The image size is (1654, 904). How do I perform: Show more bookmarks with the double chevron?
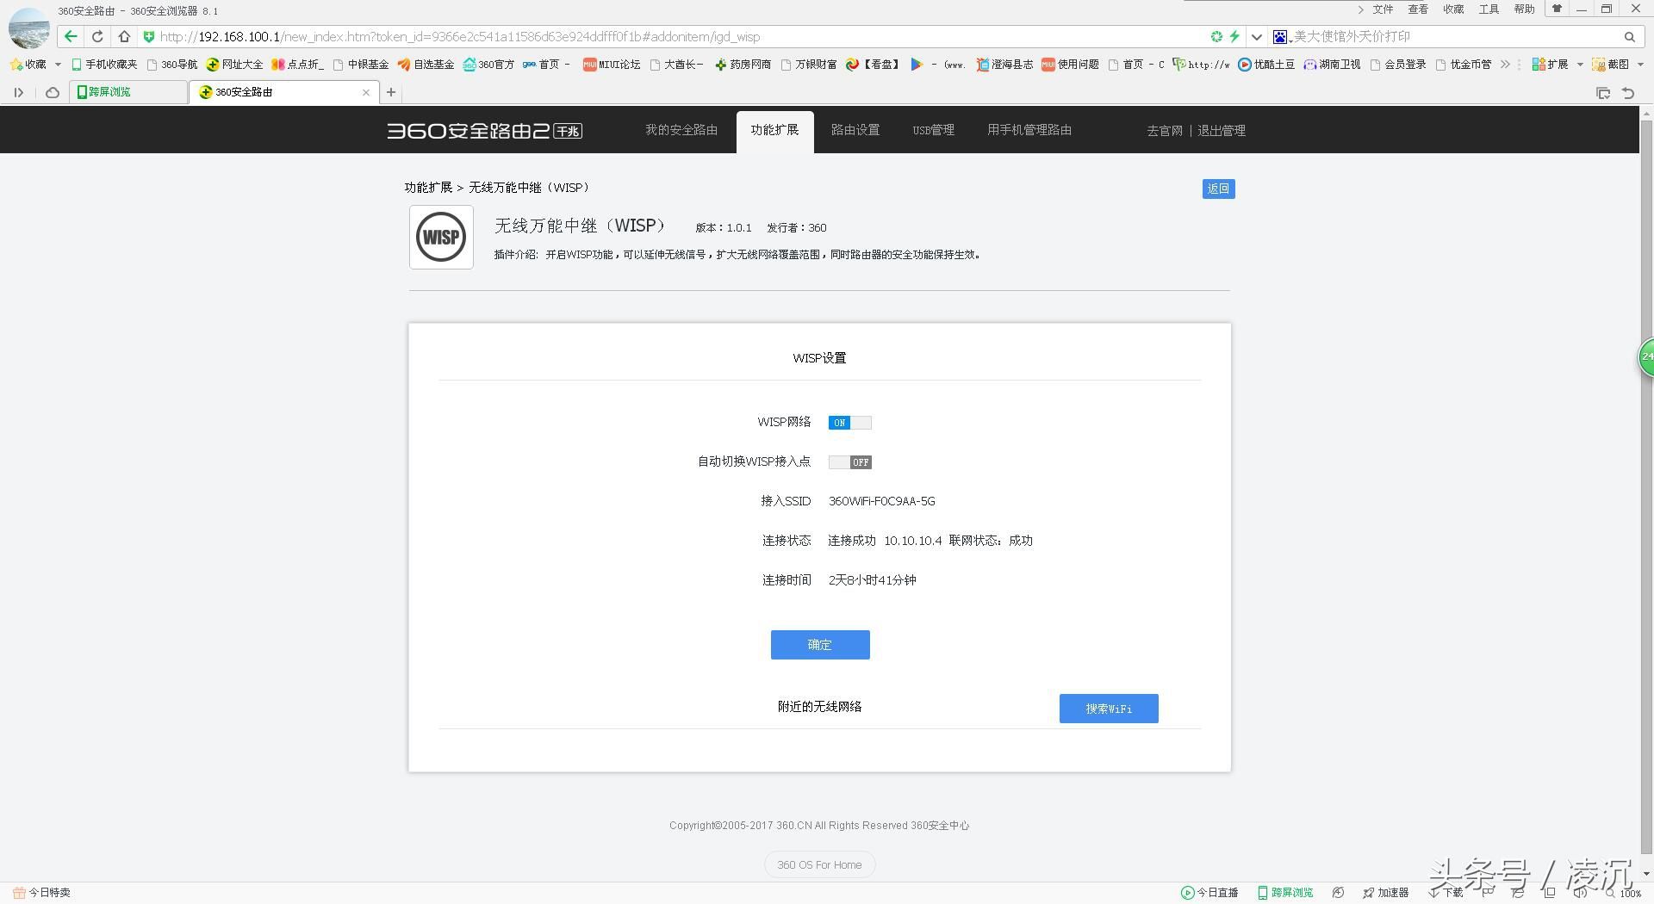click(x=1505, y=65)
